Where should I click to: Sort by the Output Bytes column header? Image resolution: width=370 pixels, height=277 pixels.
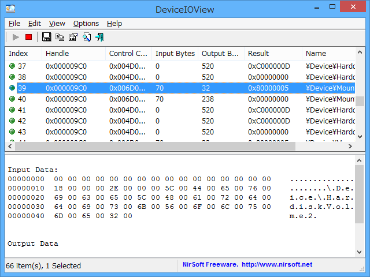[221, 54]
